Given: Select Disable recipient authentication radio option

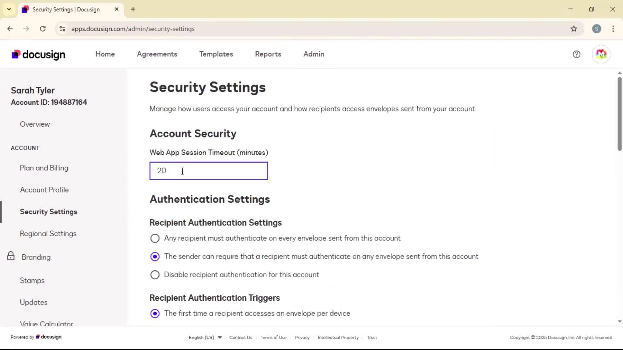Looking at the screenshot, I should coord(155,275).
